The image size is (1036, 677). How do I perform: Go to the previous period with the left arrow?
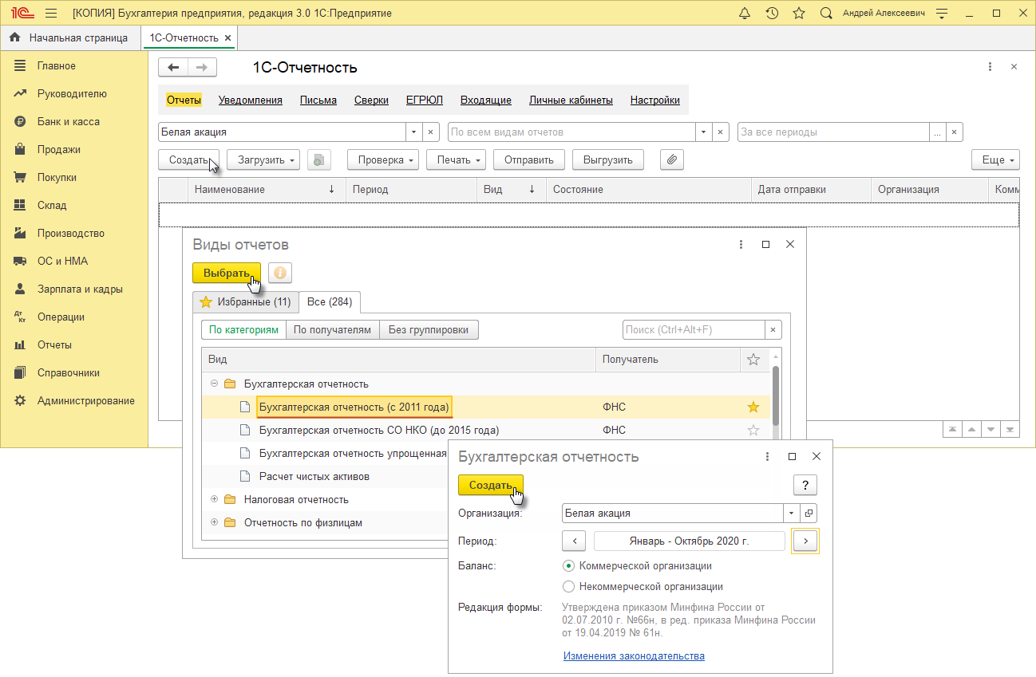pos(575,541)
